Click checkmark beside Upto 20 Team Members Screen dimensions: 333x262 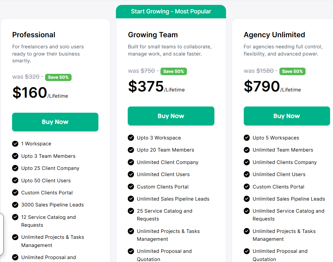pyautogui.click(x=131, y=150)
